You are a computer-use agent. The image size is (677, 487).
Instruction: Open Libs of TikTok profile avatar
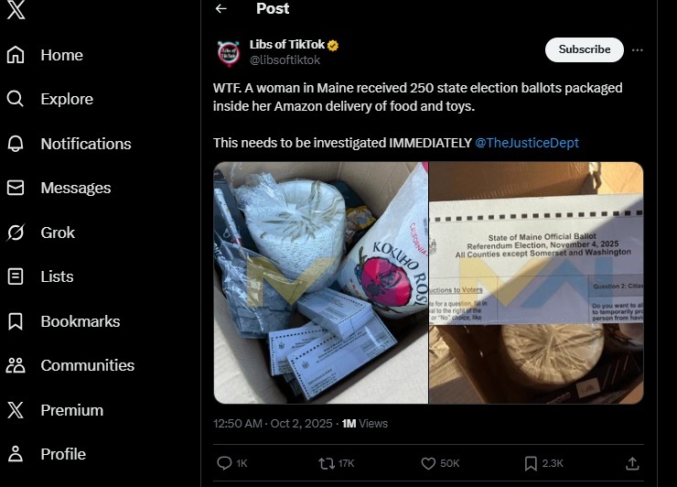[229, 52]
